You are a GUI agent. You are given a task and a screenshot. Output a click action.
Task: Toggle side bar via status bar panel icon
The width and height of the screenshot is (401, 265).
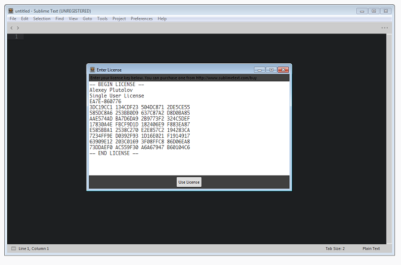[14, 248]
